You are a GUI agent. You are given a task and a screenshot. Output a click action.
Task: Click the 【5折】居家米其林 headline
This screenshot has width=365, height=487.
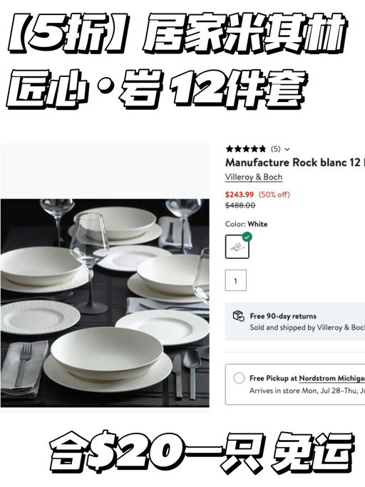(x=177, y=34)
